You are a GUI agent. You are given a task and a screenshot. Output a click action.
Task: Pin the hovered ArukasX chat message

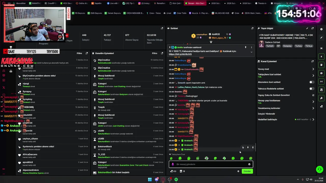point(248,147)
